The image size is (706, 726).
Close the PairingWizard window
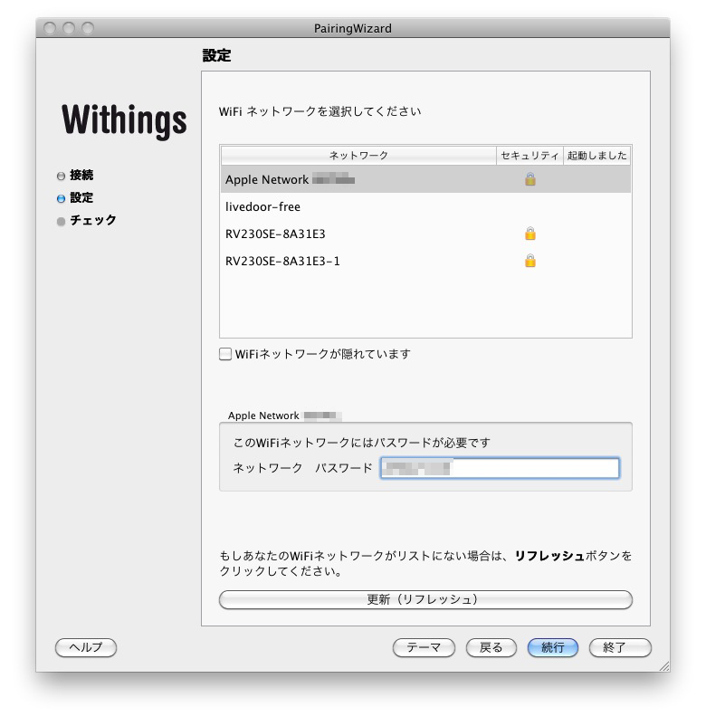click(x=50, y=28)
